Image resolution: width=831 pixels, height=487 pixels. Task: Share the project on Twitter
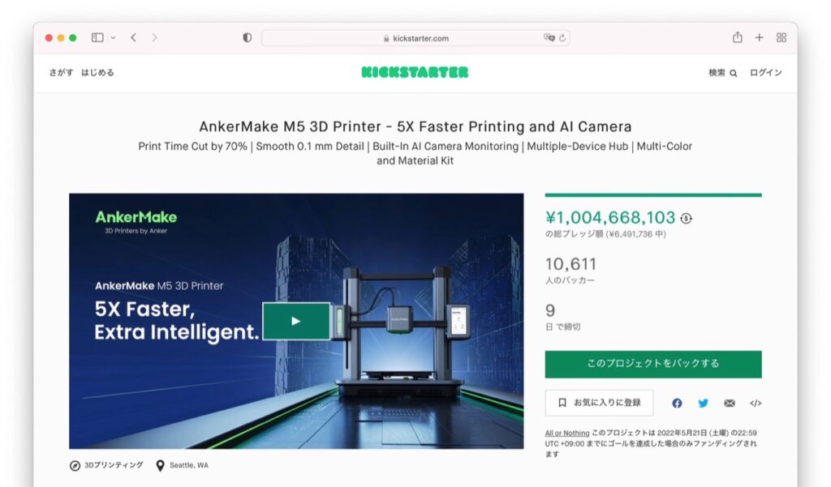tap(703, 403)
